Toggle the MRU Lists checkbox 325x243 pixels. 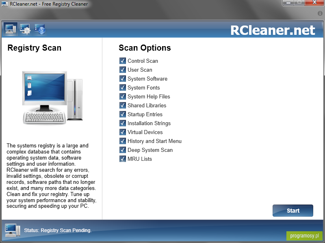pos(123,159)
